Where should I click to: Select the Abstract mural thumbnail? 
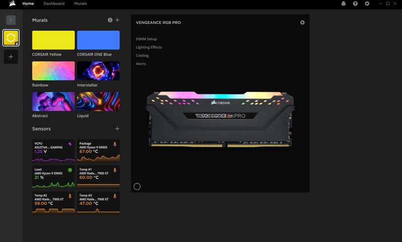click(53, 101)
